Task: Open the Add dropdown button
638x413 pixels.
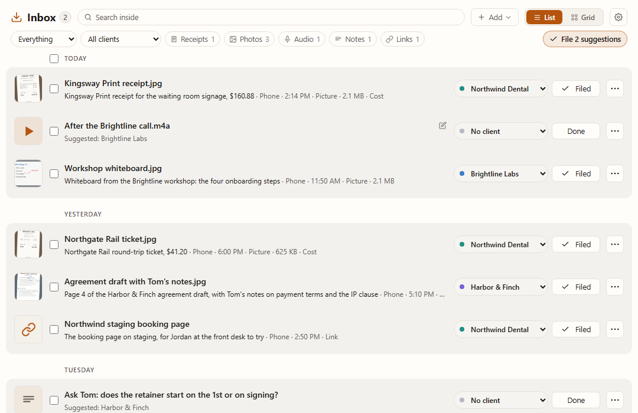Action: click(494, 18)
